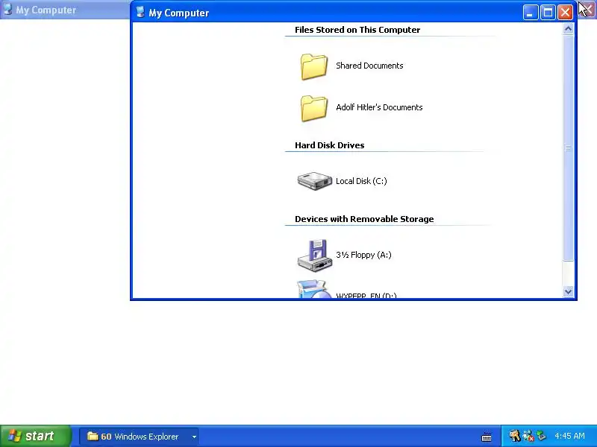Image resolution: width=597 pixels, height=447 pixels.
Task: Click the vertical scrollbar thumb
Action: 568,148
